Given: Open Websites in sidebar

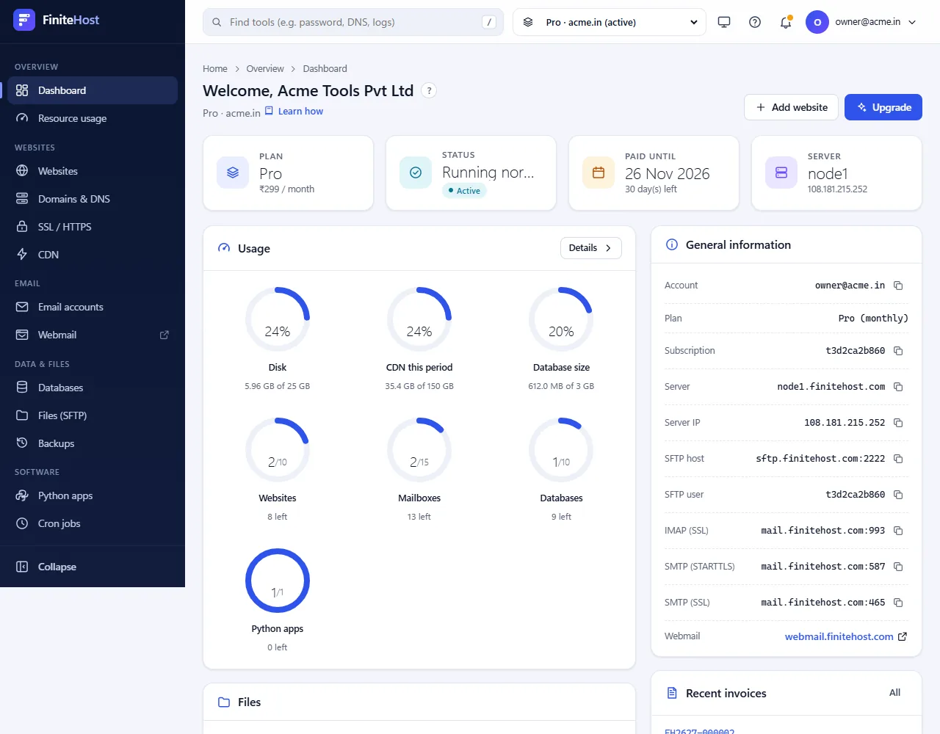Looking at the screenshot, I should click(93, 171).
